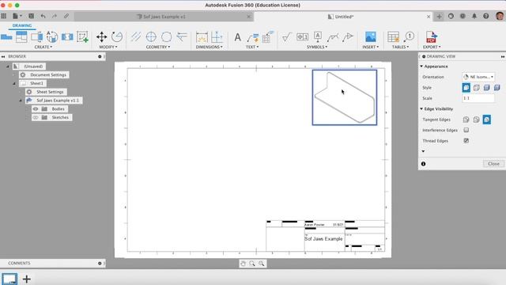
Task: Select the third Style option
Action: (487, 87)
